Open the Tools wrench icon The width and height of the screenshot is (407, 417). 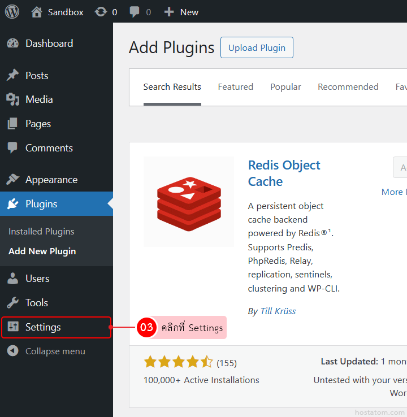[12, 303]
